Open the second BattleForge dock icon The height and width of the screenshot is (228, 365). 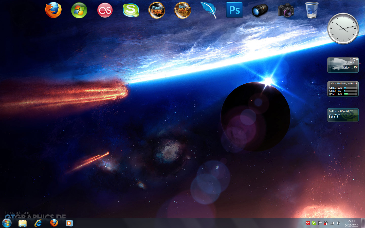pos(182,10)
